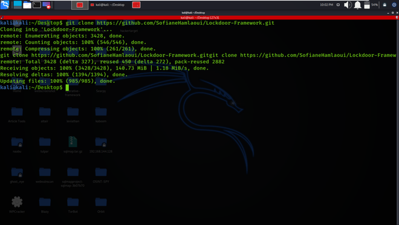399x225 pixels.
Task: Click the second red terminal taskbar icon
Action: pyautogui.click(x=136, y=5)
